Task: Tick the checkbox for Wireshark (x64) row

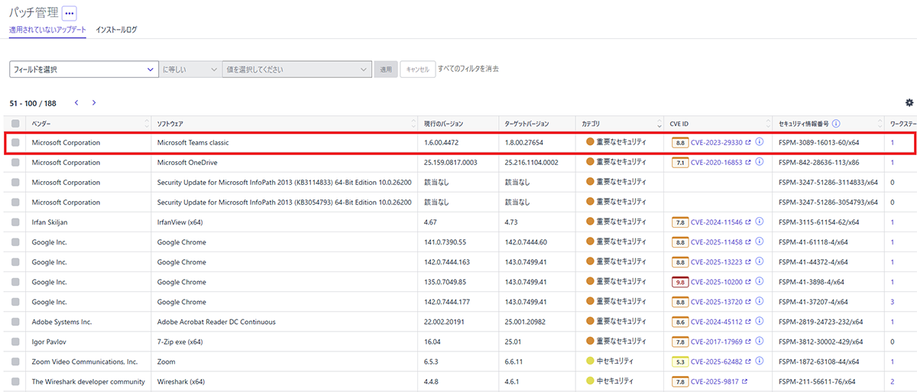Action: click(15, 381)
